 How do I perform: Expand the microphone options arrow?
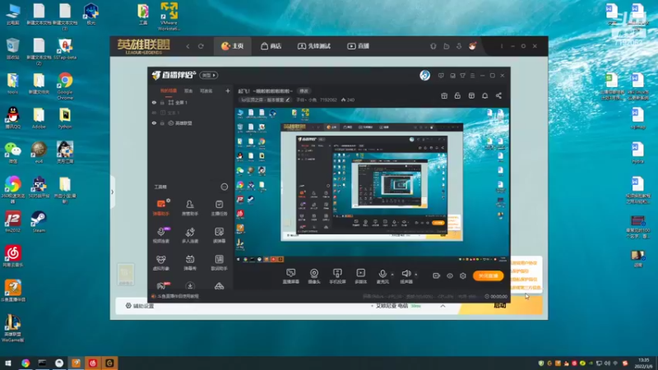pyautogui.click(x=392, y=275)
